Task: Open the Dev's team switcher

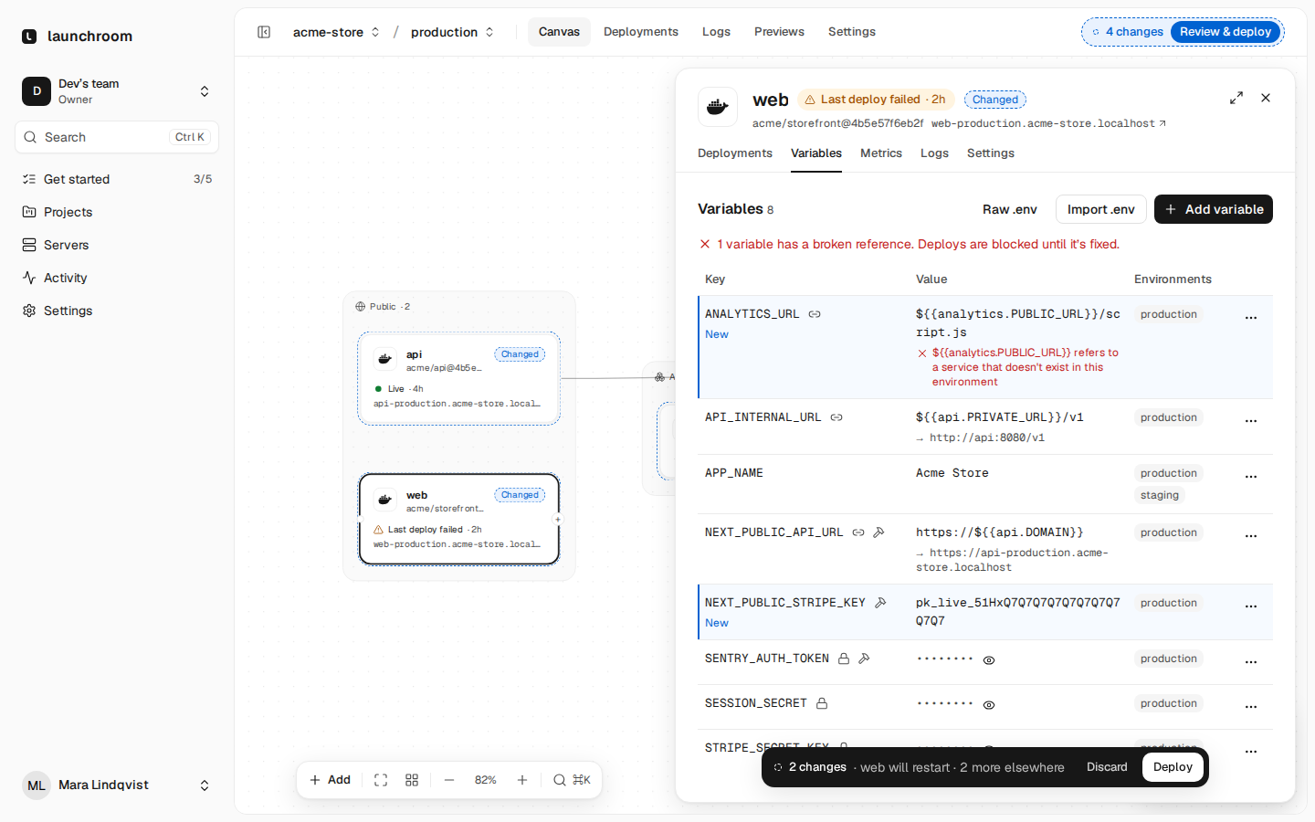Action: pos(117,91)
